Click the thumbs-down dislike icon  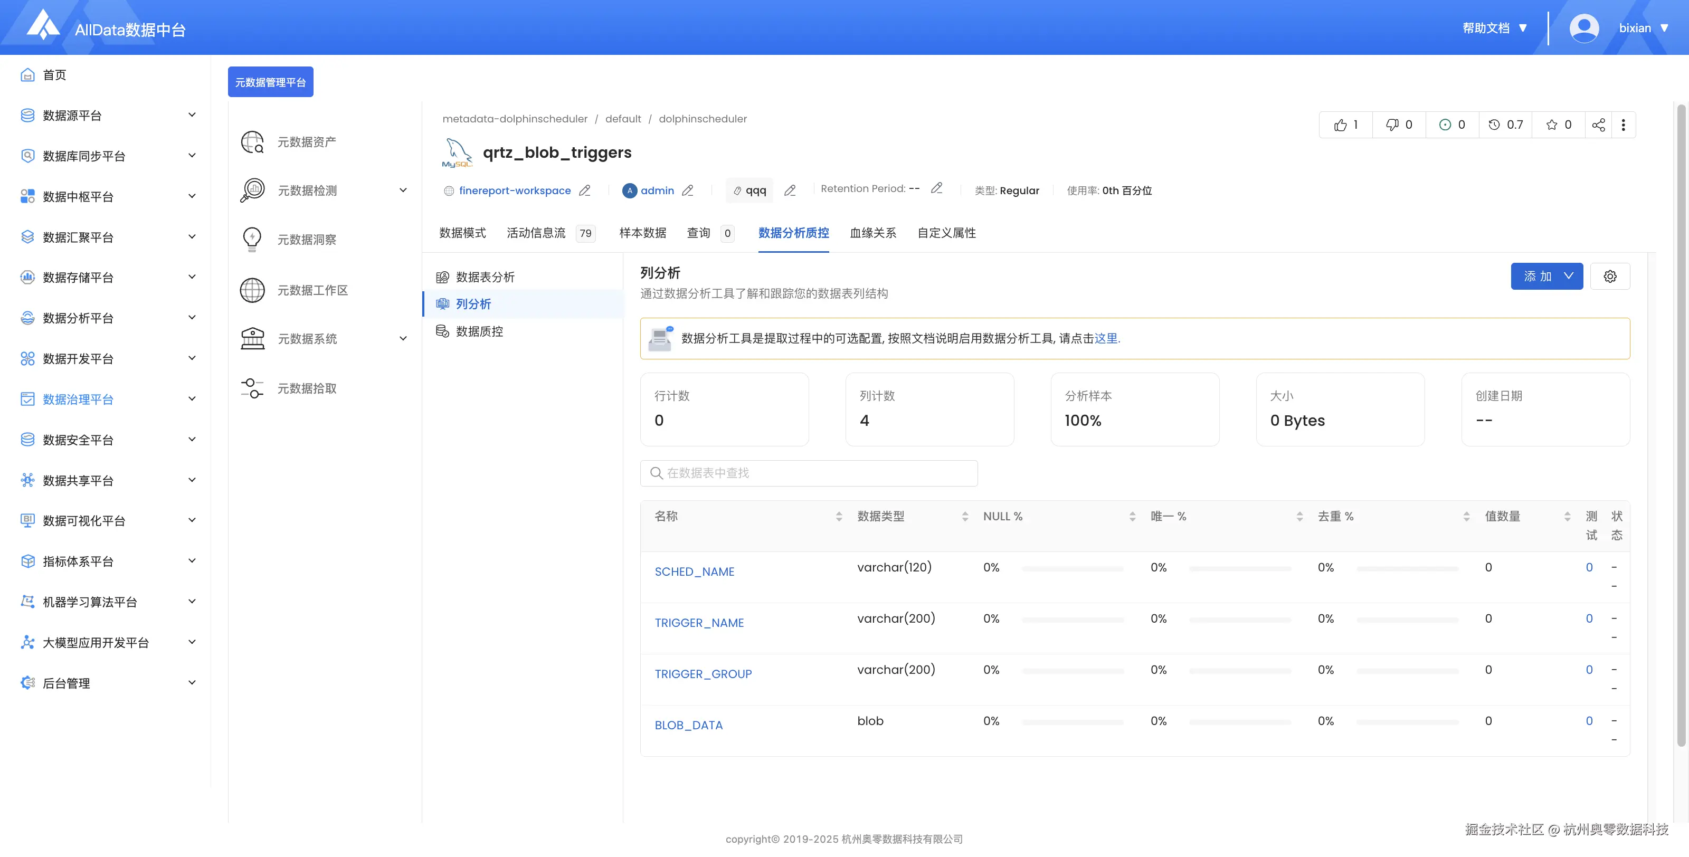(x=1392, y=125)
